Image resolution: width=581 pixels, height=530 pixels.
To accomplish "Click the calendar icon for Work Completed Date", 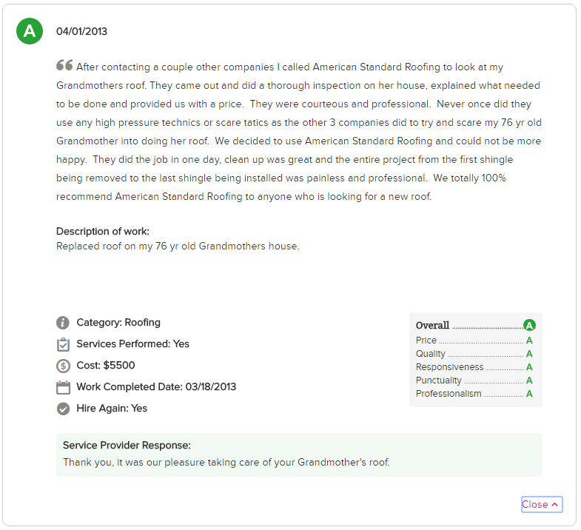I will tap(63, 387).
